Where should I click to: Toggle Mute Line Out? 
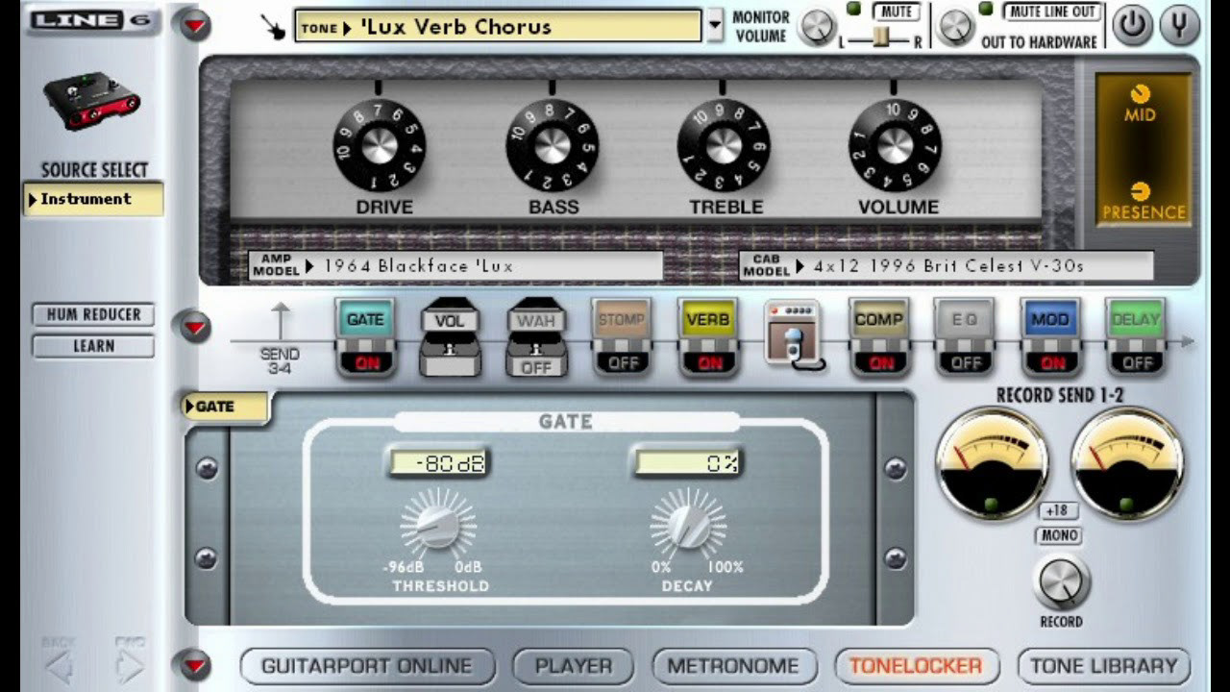click(1053, 12)
